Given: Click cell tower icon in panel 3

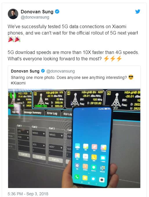Looking at the screenshot, I should (75, 99).
